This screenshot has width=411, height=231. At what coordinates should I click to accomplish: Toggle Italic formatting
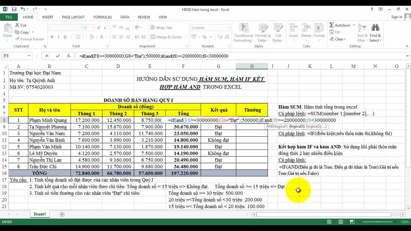coord(58,37)
